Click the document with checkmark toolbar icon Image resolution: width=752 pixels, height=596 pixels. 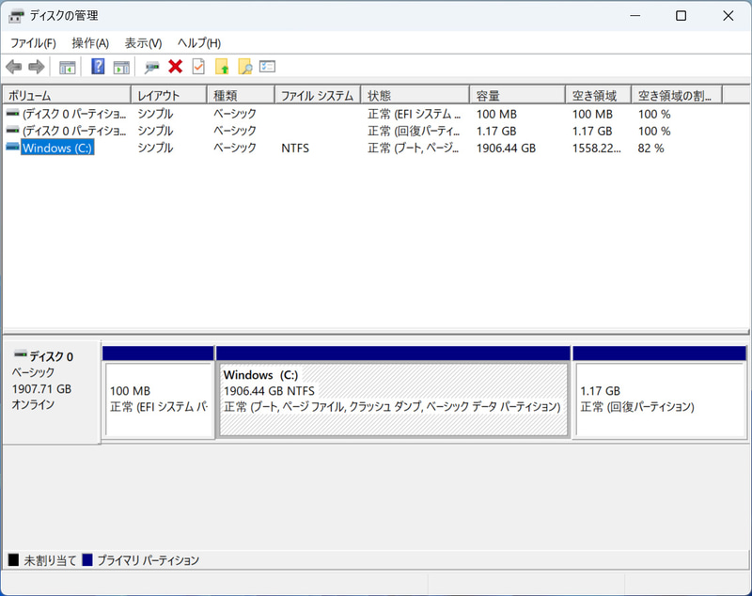pyautogui.click(x=197, y=66)
